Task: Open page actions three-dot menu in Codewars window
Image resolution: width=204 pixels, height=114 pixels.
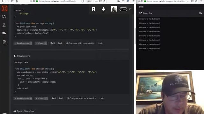Action: 96,1
